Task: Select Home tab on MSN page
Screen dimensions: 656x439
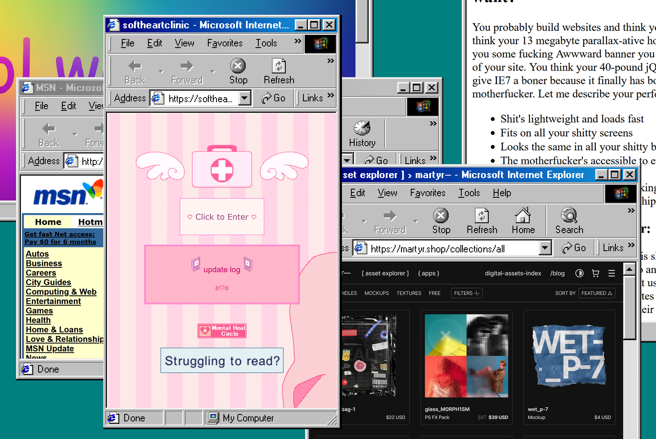Action: coord(48,222)
